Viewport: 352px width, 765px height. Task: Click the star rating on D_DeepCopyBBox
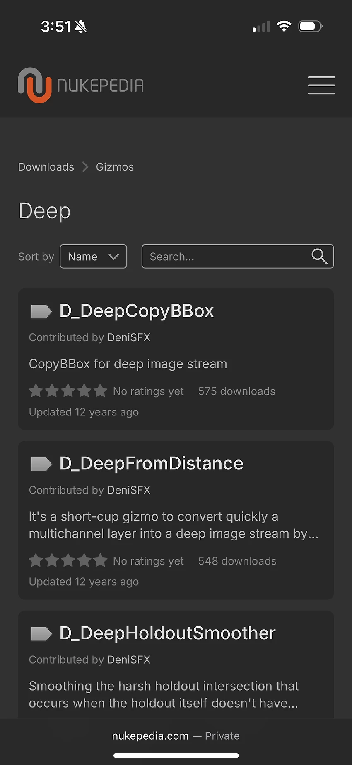tap(68, 391)
